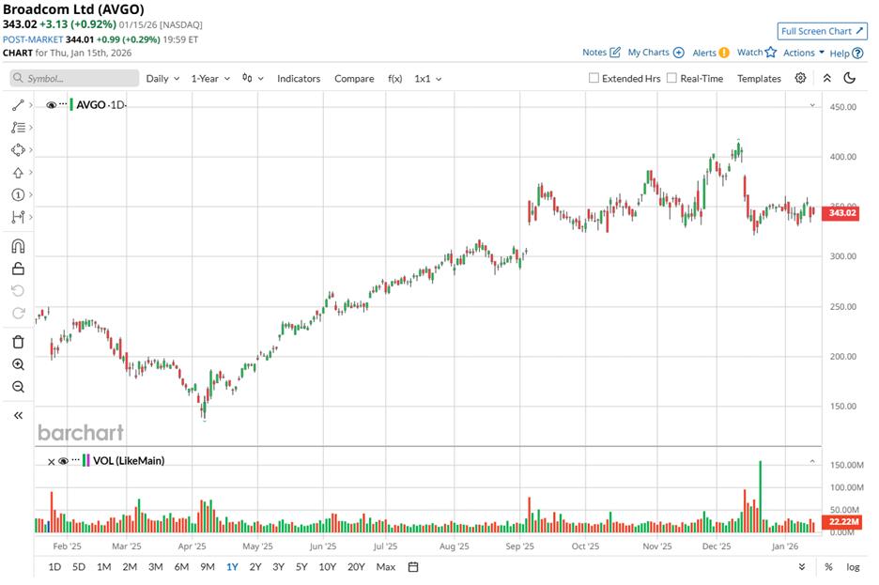Select the 6M time range tab
Viewport: 879px width, 585px height.
[181, 567]
